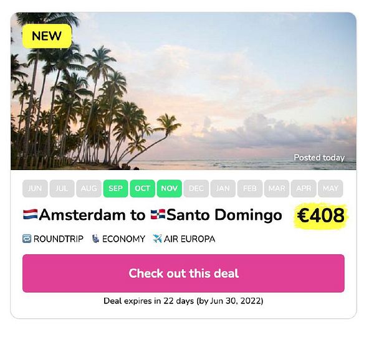Toggle the NOV month chip
The height and width of the screenshot is (337, 374).
(170, 189)
